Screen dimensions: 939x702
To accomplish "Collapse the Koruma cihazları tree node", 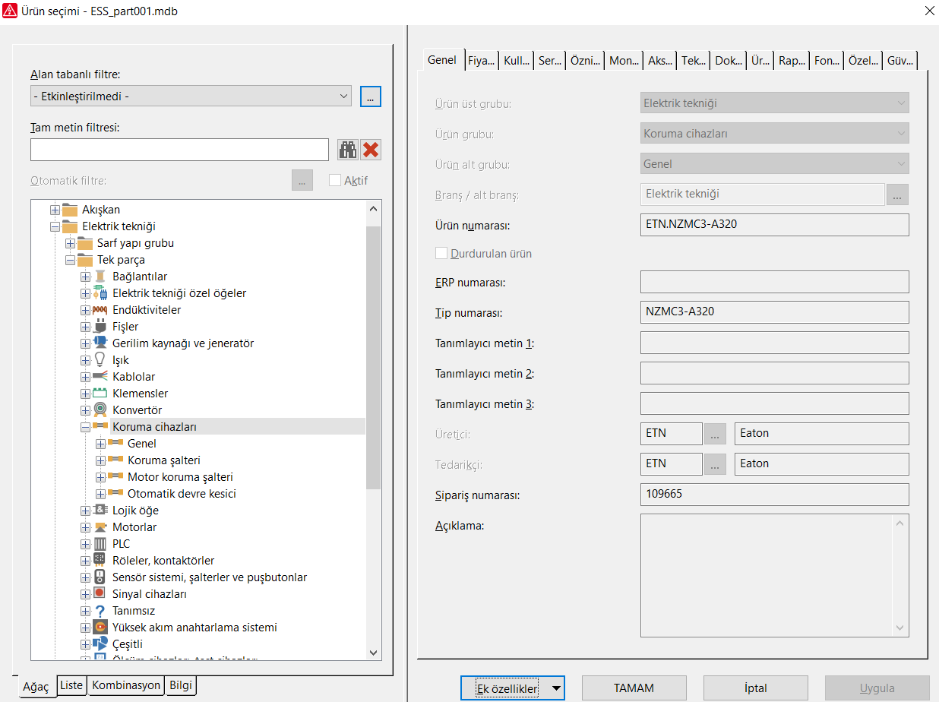I will click(85, 427).
